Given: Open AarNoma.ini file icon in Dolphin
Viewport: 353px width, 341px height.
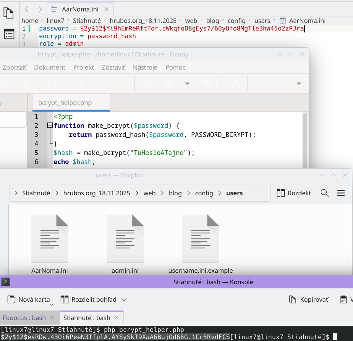Looking at the screenshot, I should pyautogui.click(x=49, y=238).
